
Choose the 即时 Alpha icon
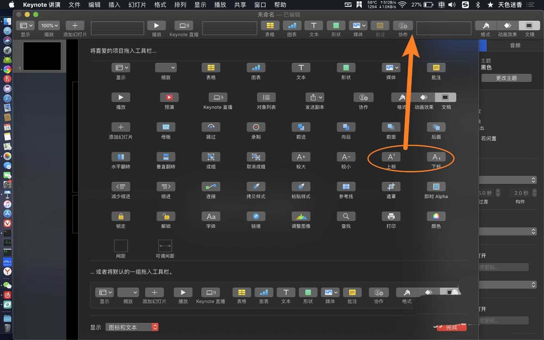(436, 187)
